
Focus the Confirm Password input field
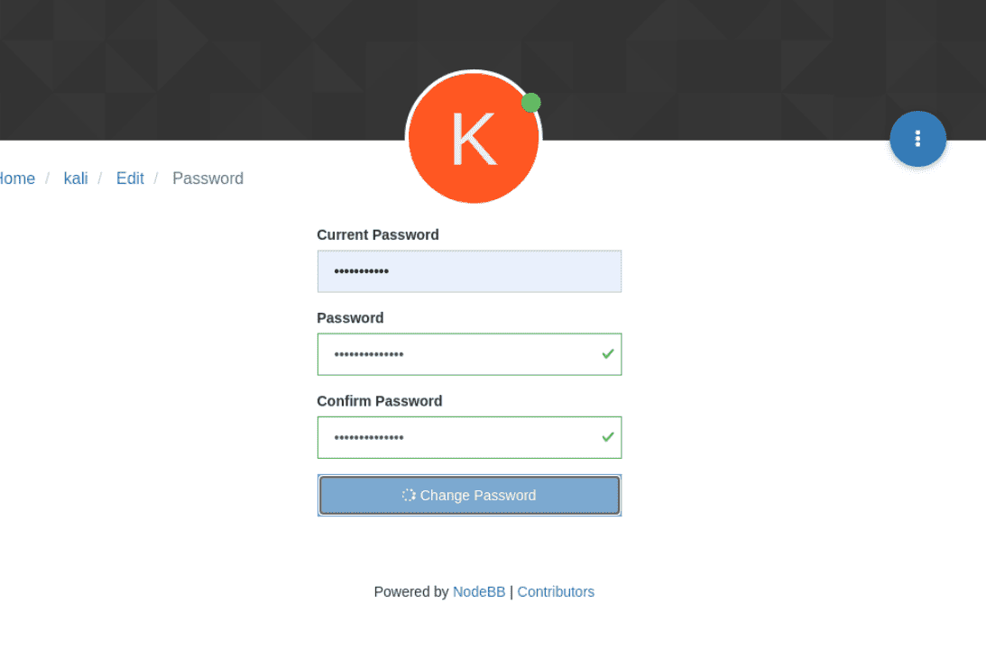[469, 436]
